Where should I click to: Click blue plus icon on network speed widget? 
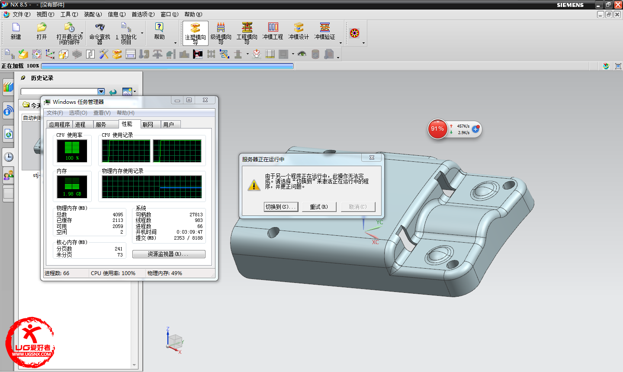[475, 129]
